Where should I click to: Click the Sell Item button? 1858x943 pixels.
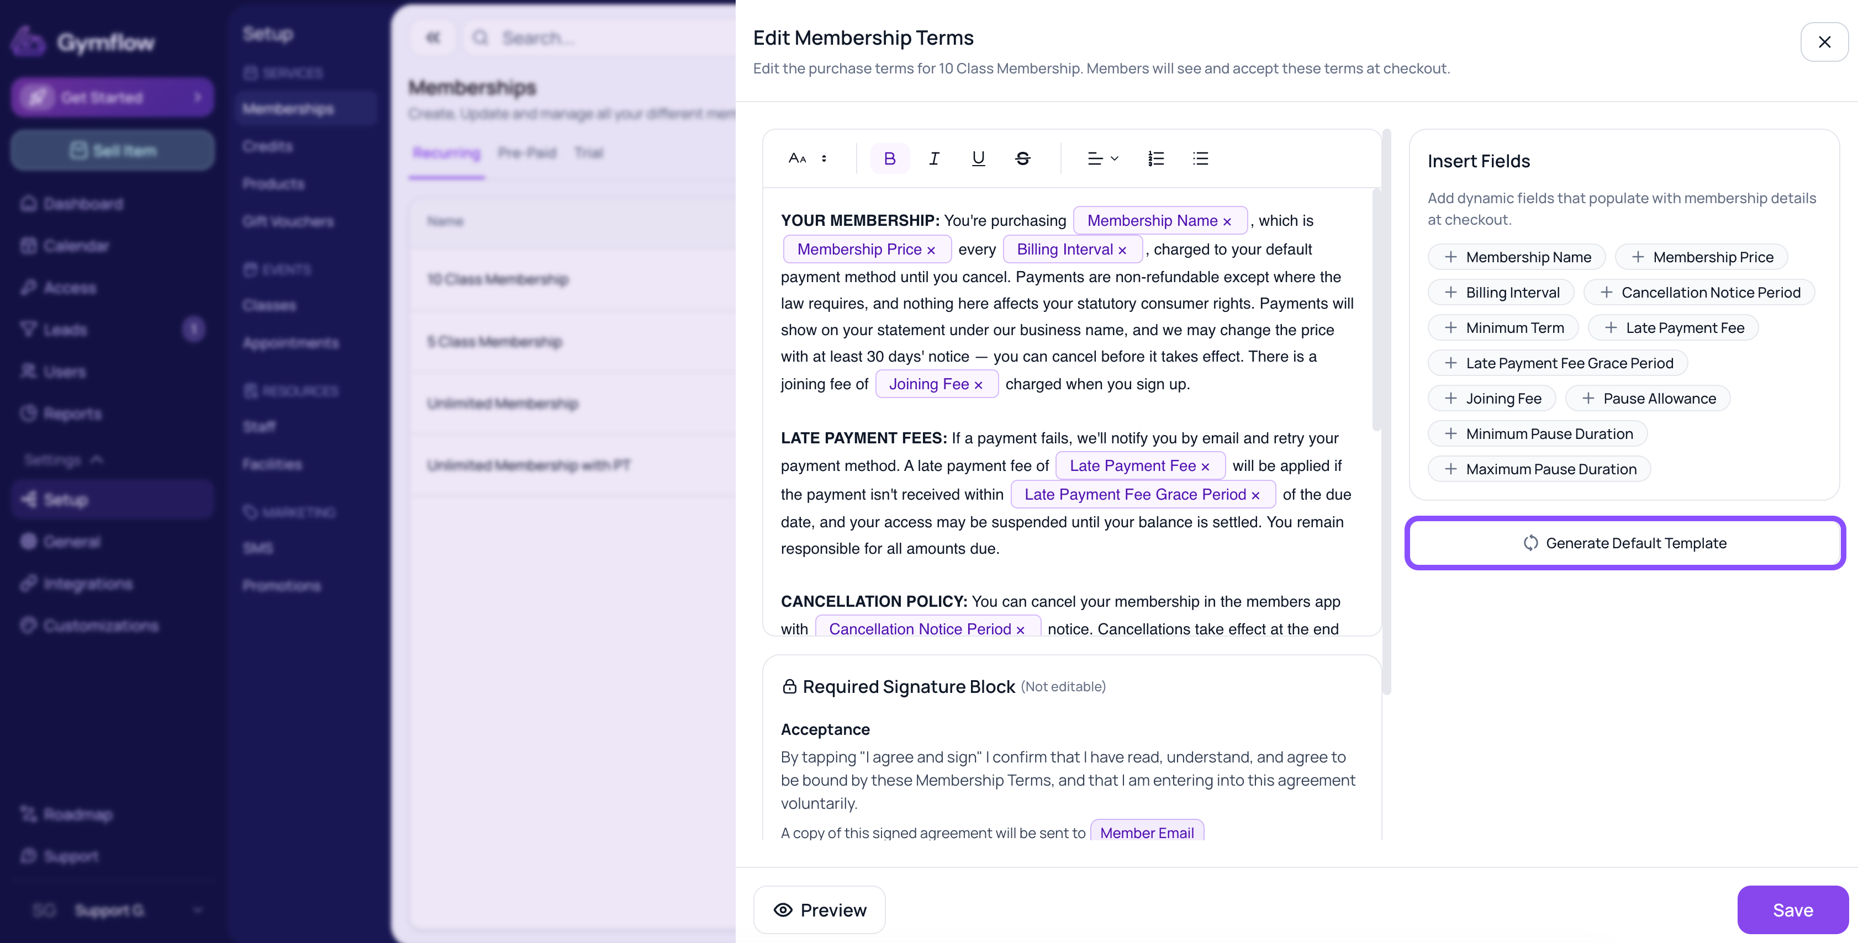[113, 151]
